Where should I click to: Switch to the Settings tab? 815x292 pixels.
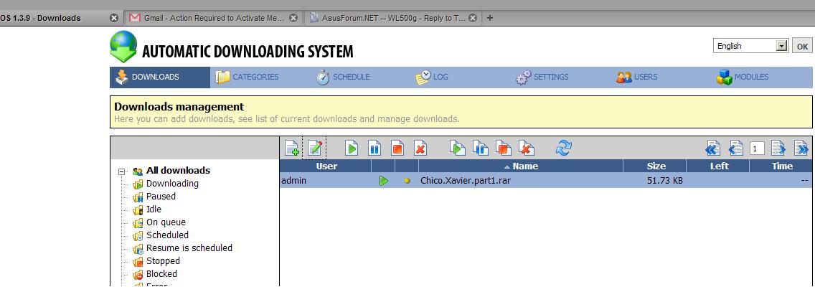point(542,77)
